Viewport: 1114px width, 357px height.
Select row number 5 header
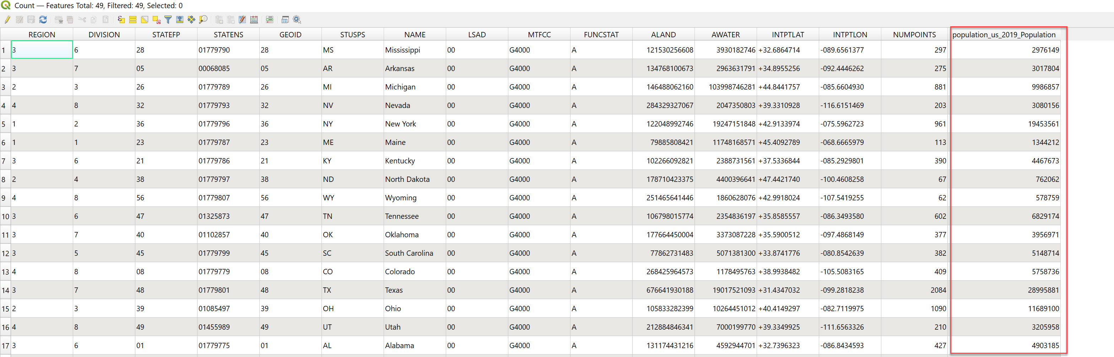click(5, 124)
